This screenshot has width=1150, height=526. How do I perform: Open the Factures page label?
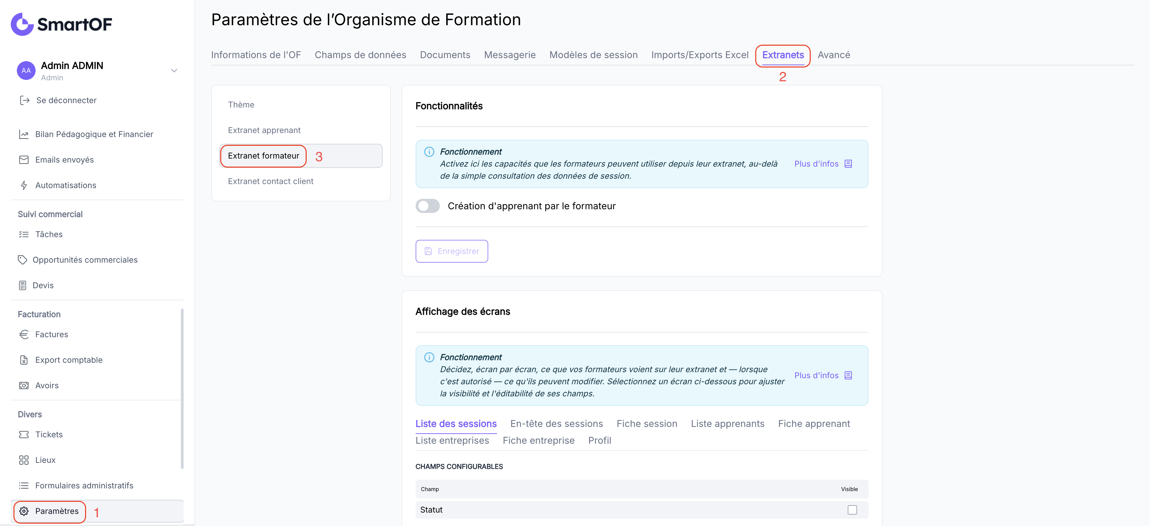[x=52, y=334]
